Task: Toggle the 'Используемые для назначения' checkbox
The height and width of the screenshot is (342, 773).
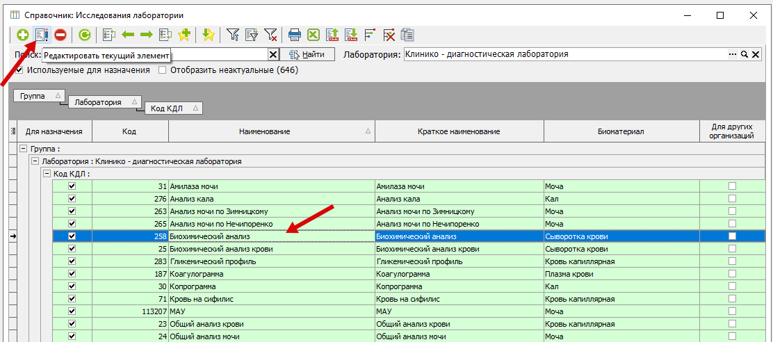Action: (19, 70)
